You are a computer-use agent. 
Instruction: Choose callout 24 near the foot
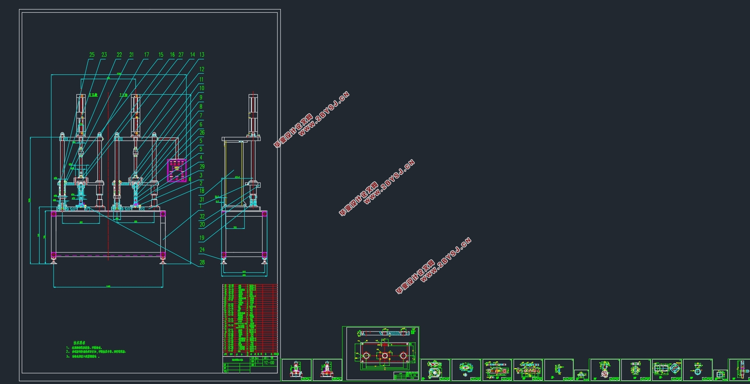click(202, 250)
